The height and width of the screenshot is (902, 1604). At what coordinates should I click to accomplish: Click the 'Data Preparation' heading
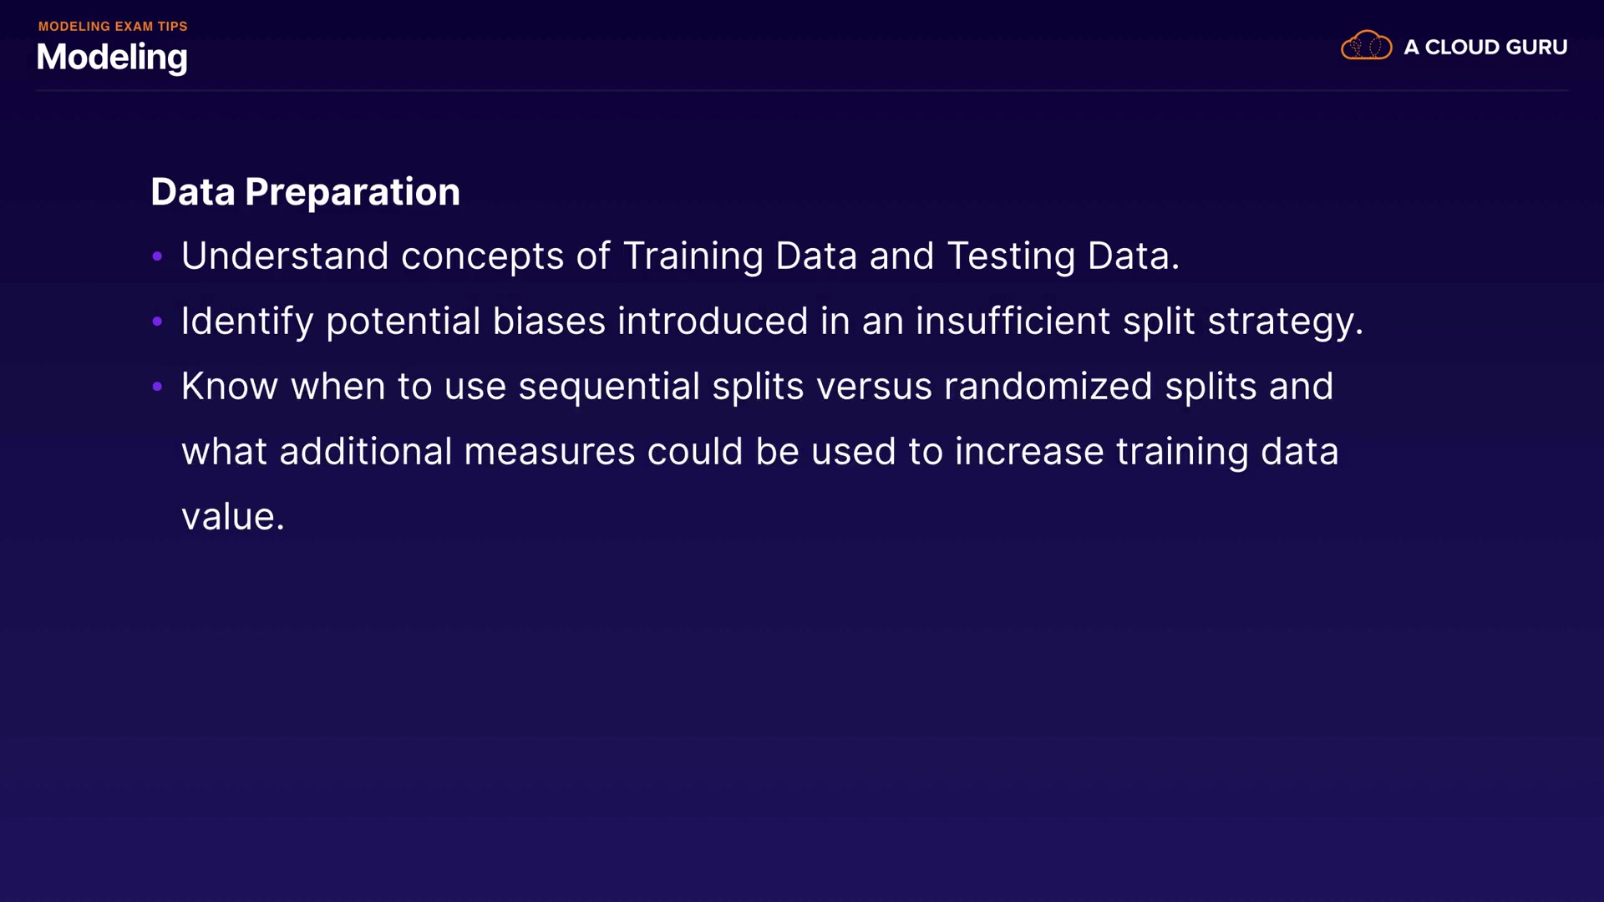tap(305, 192)
